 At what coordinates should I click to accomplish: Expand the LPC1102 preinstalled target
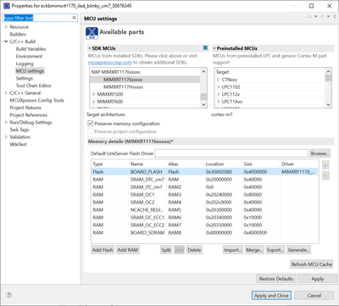[218, 86]
